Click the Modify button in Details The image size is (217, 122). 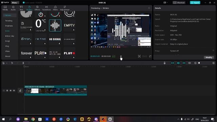click(209, 57)
